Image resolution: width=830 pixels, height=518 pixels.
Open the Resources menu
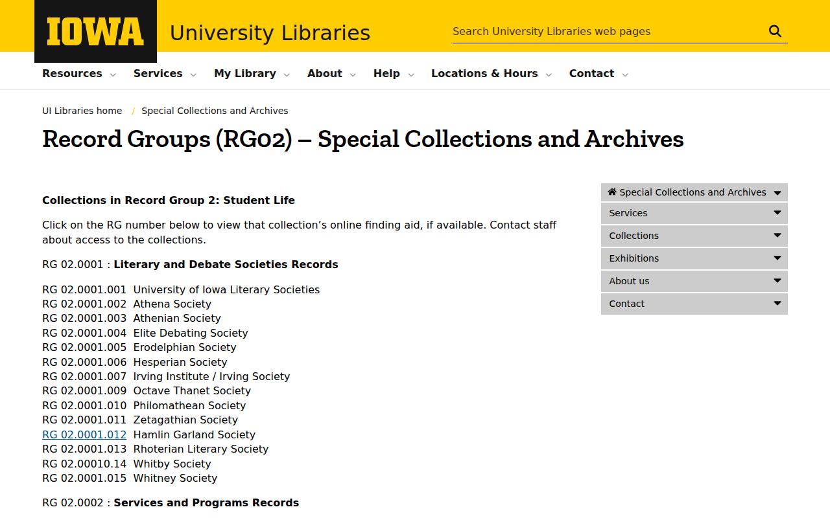point(72,73)
